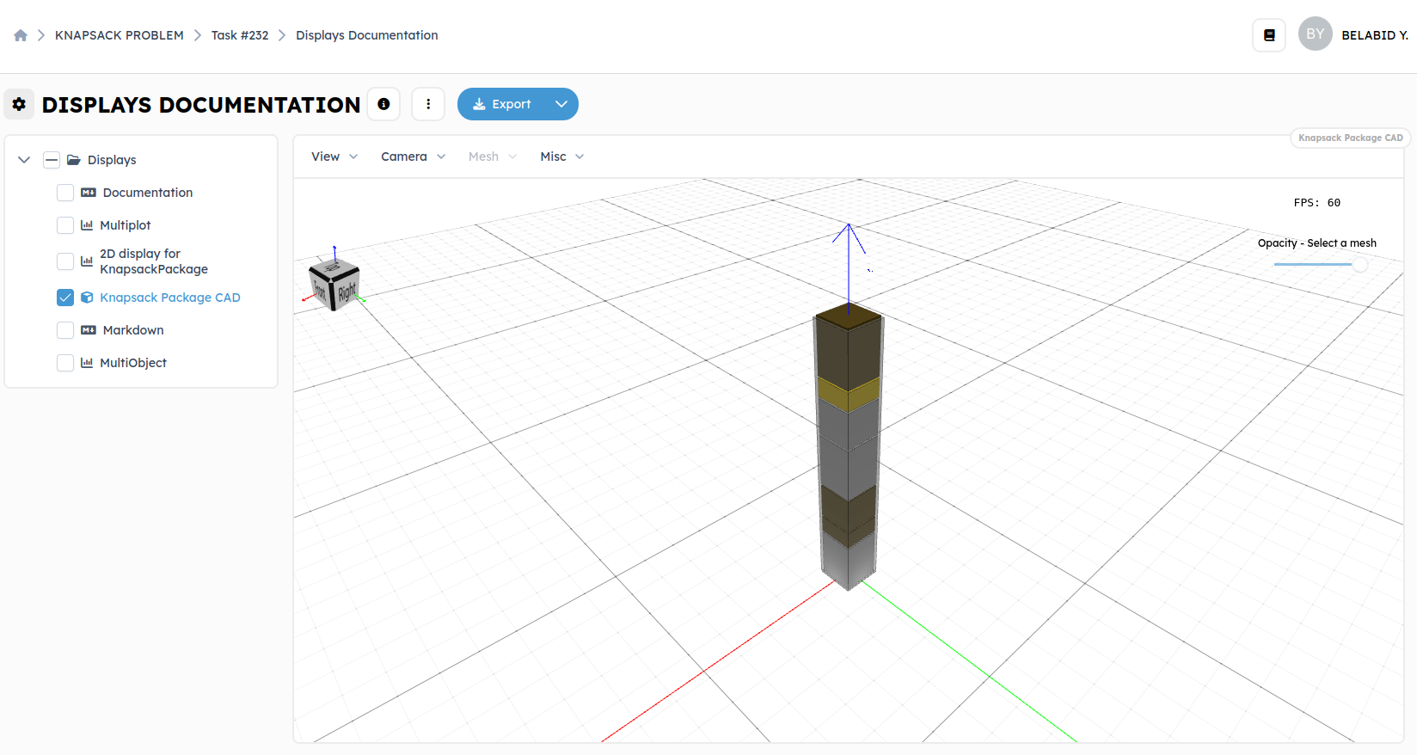Click the chart icon beside 2D display
1417x755 pixels.
87,261
